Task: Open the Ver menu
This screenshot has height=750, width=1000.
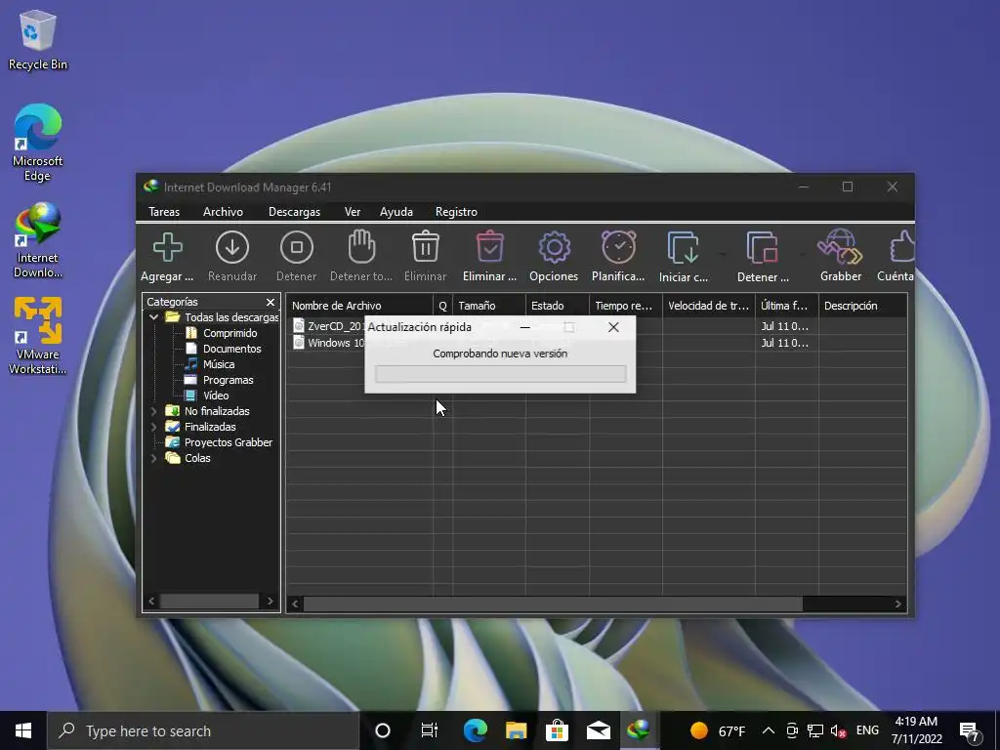Action: pos(353,212)
